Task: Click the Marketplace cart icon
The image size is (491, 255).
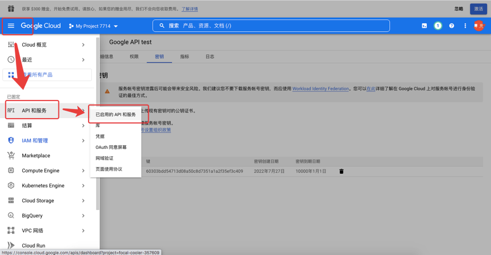Action: (x=11, y=156)
